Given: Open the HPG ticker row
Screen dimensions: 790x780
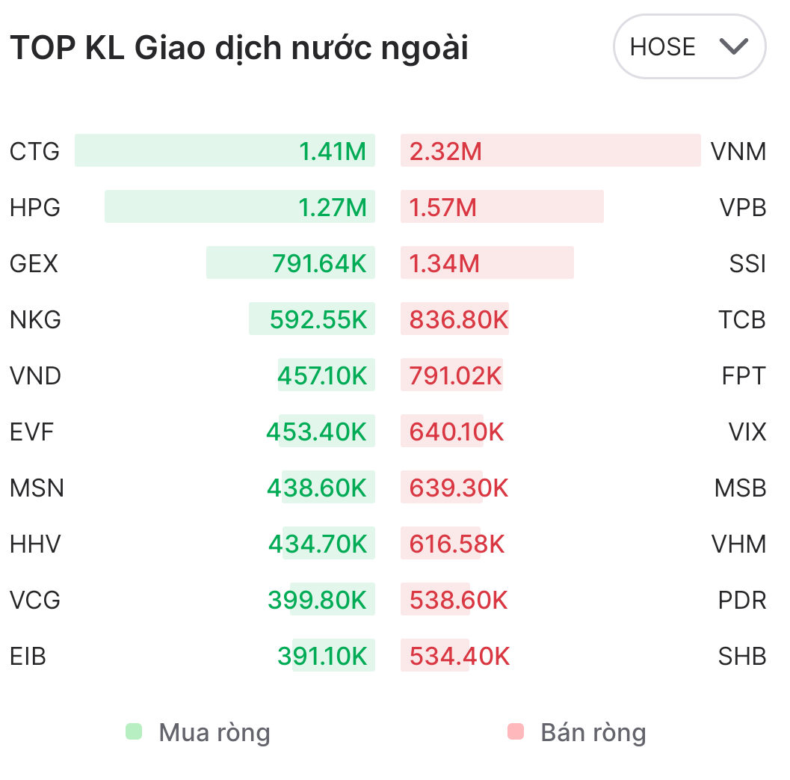Looking at the screenshot, I should point(35,208).
